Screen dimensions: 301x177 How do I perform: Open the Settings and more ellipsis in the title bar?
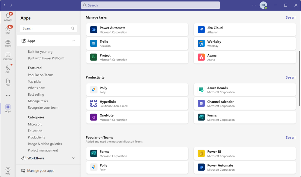point(254,5)
